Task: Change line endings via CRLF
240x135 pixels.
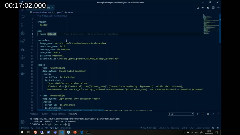Action: click(x=192, y=128)
